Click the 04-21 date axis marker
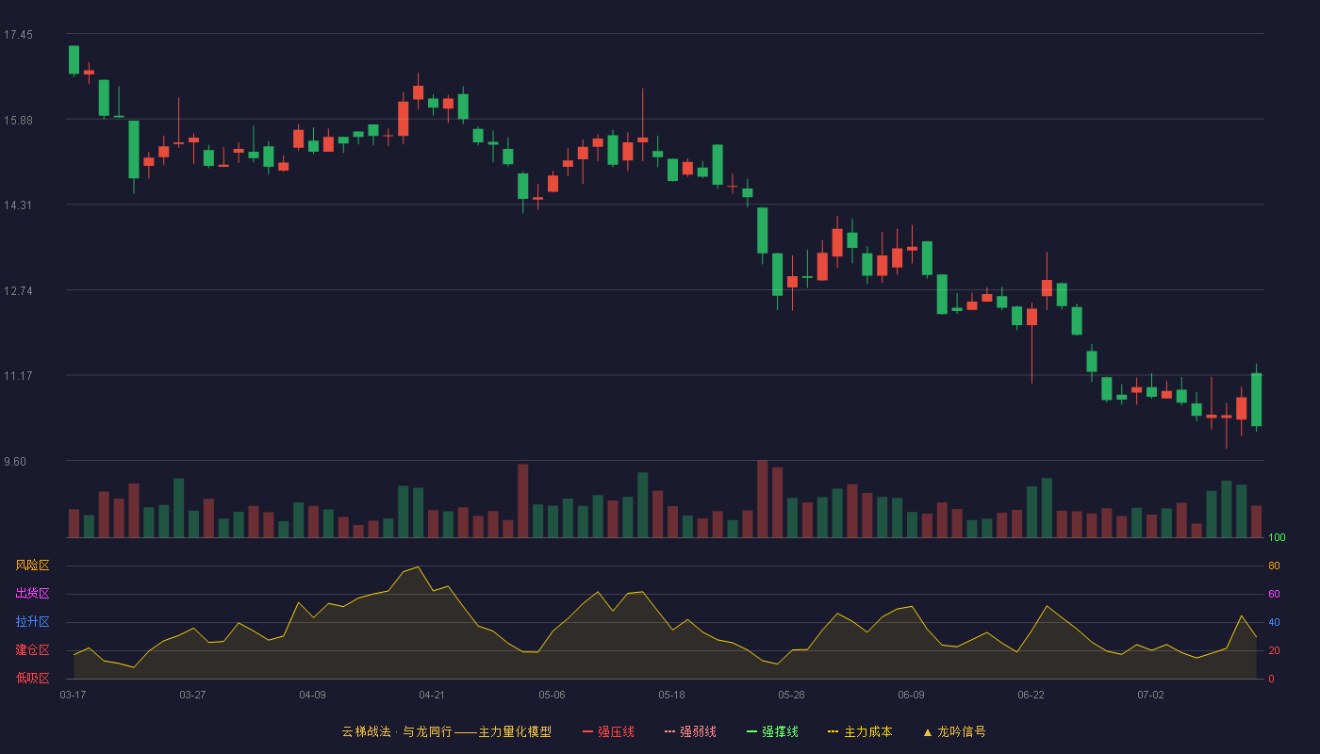Viewport: 1320px width, 754px height. tap(432, 695)
